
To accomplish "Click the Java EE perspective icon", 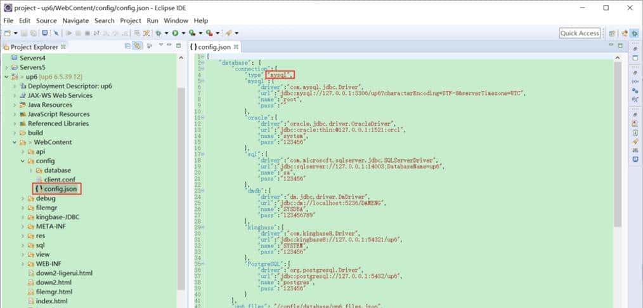I will pos(625,33).
